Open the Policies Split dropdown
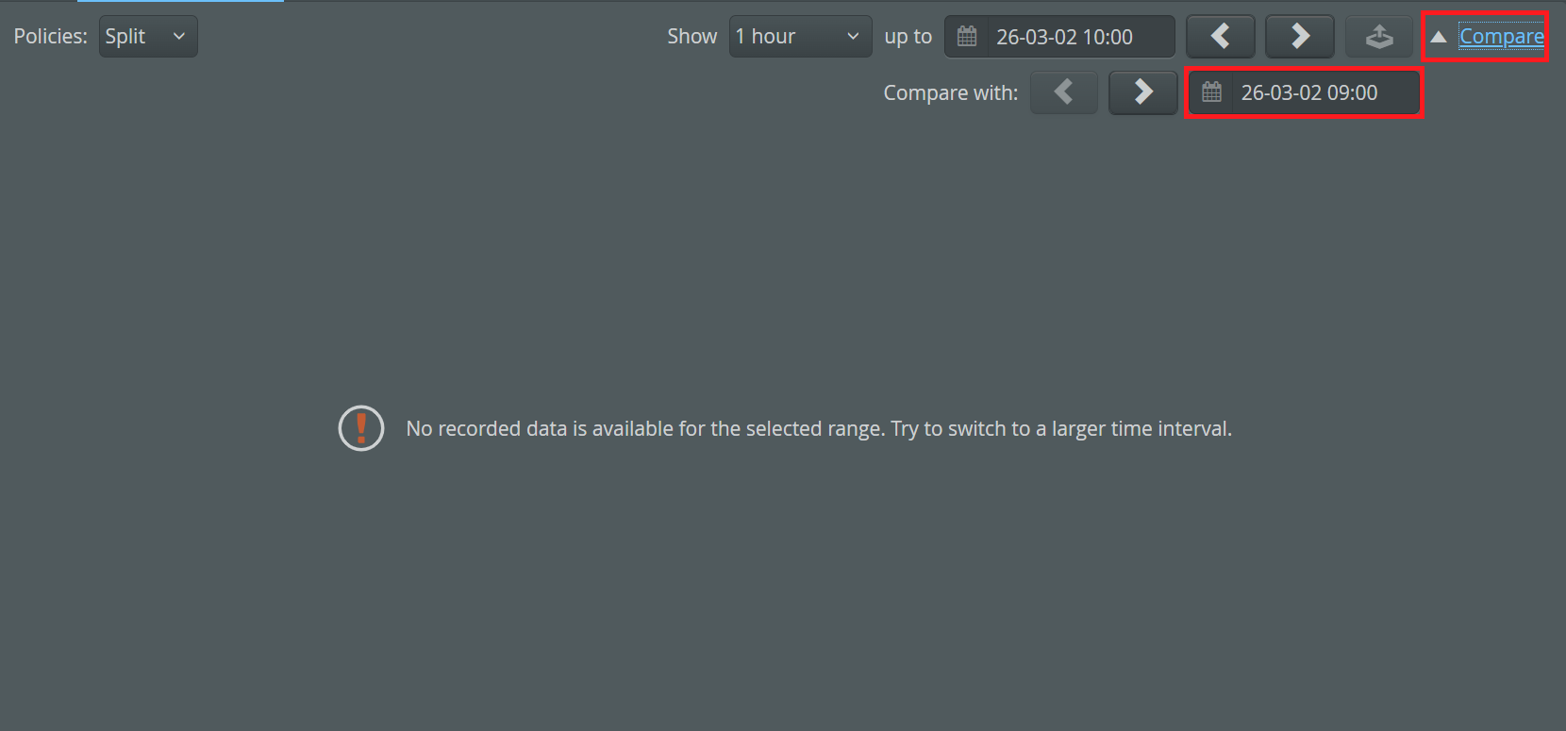 [147, 37]
